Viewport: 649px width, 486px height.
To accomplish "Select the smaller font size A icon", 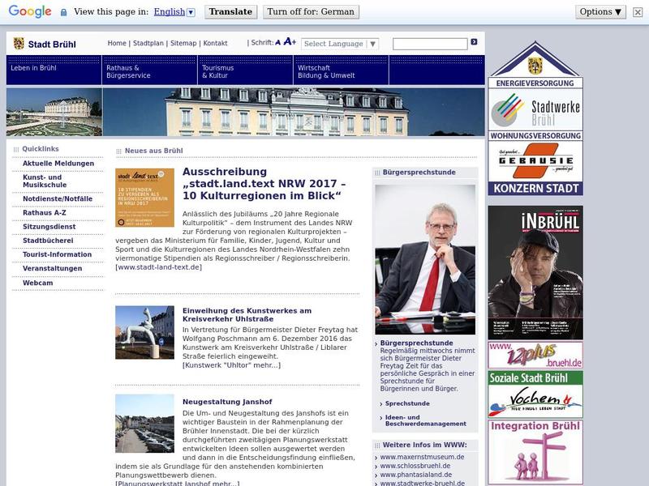I will pyautogui.click(x=277, y=42).
